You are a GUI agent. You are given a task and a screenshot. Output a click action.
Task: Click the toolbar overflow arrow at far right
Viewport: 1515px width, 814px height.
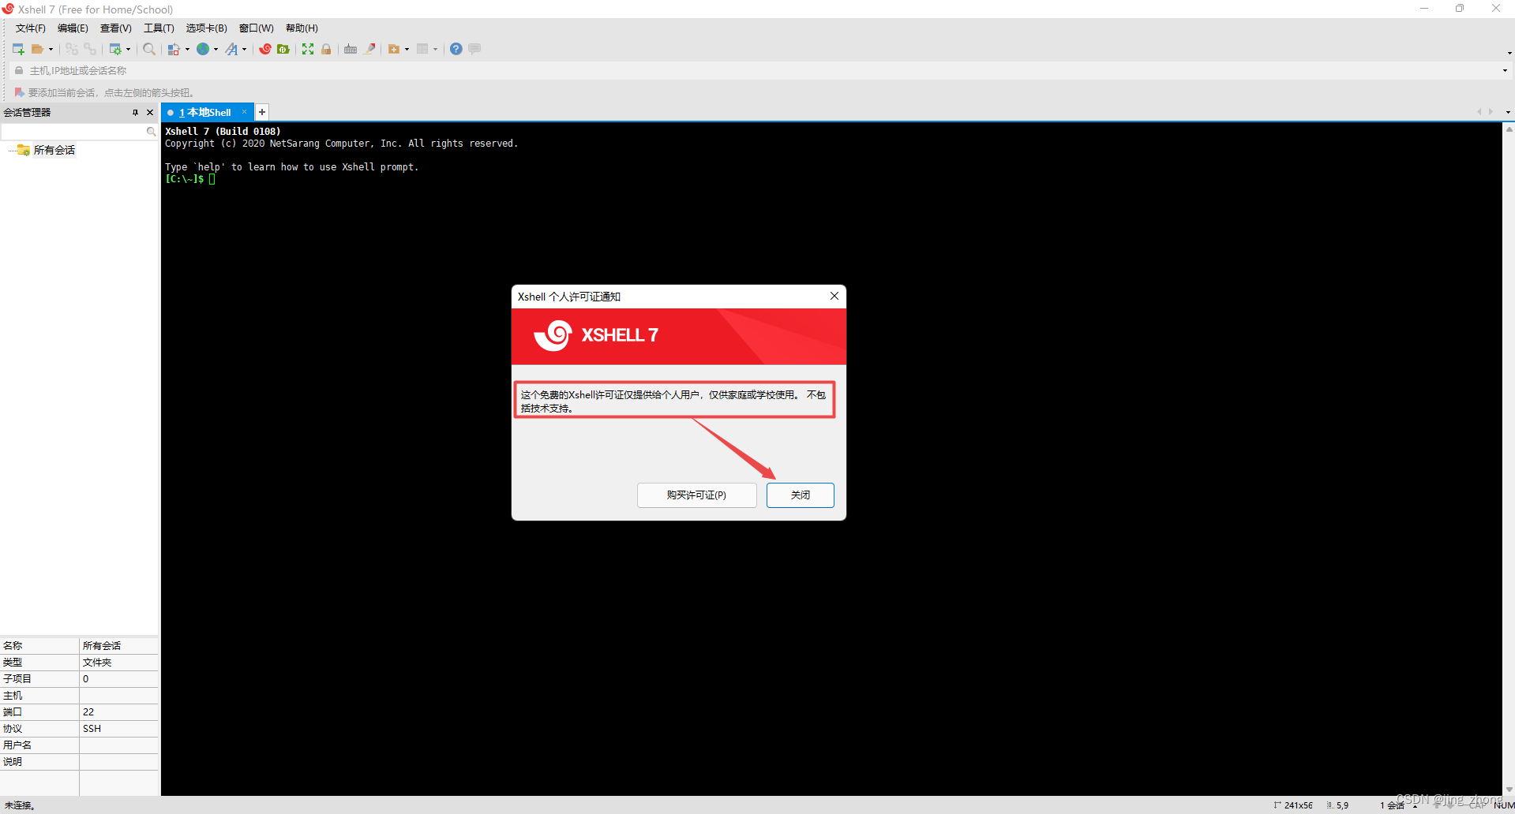[x=1509, y=53]
